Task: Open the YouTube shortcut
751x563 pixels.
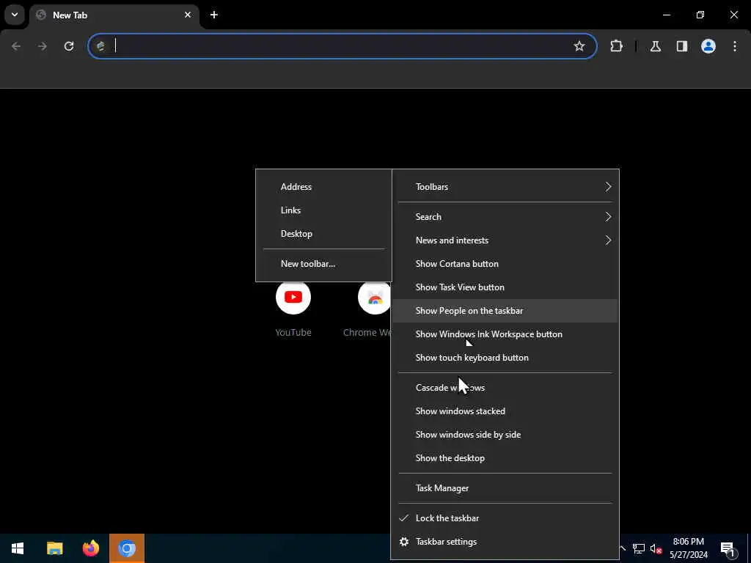Action: (293, 309)
